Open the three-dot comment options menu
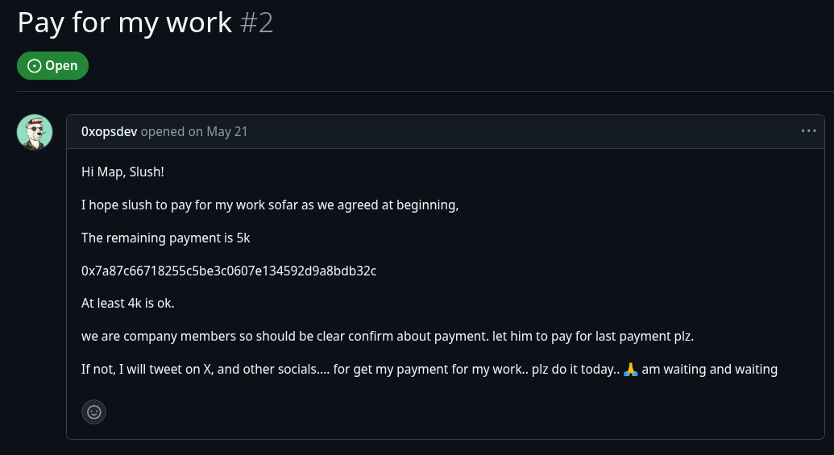 tap(808, 131)
